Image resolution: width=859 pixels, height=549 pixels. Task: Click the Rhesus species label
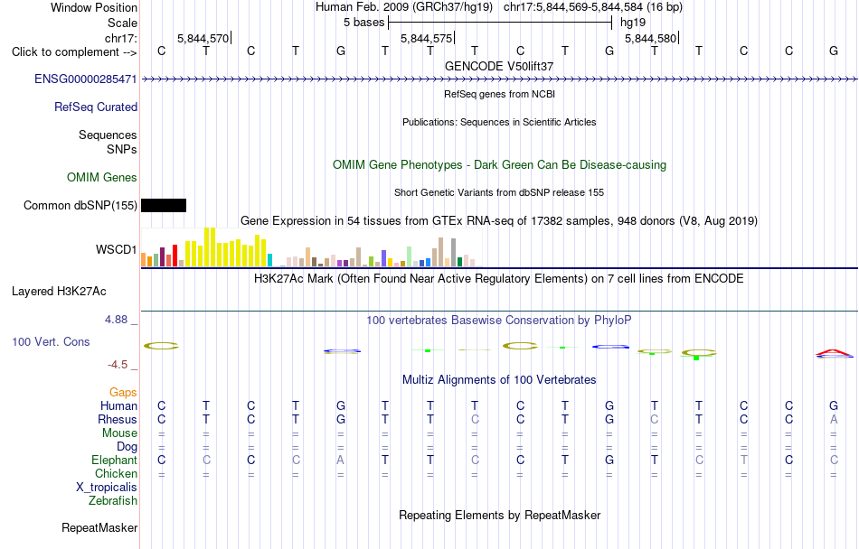[x=118, y=419]
